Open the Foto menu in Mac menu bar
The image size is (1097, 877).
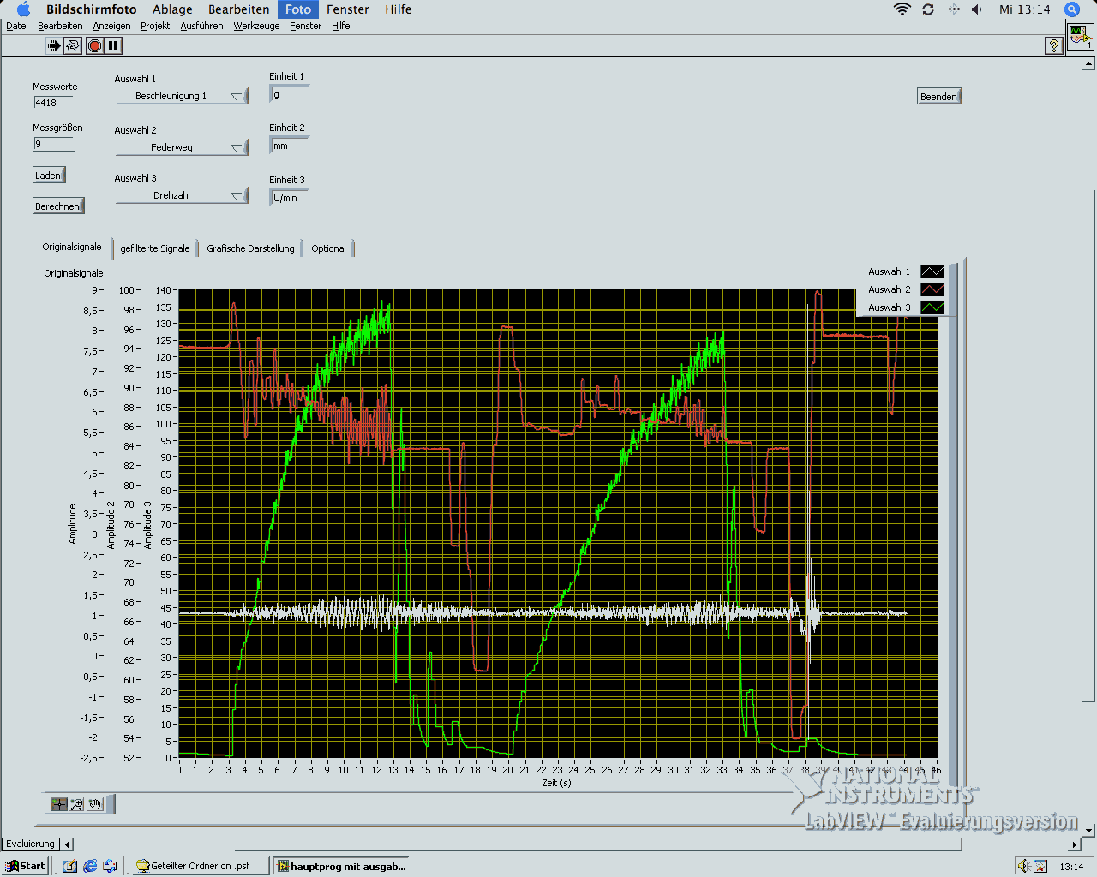pyautogui.click(x=298, y=9)
